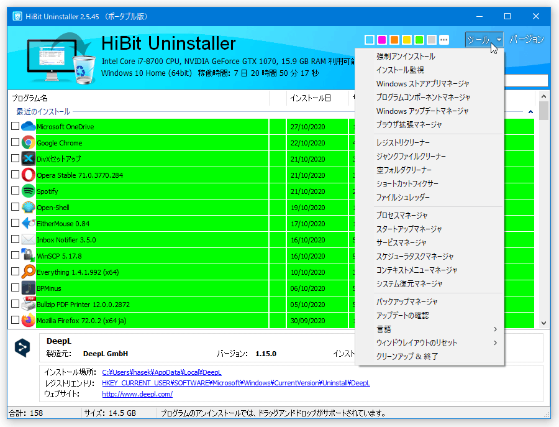This screenshot has width=559, height=427.
Task: Open サービスマネージャ from the menu
Action: (x=430, y=243)
